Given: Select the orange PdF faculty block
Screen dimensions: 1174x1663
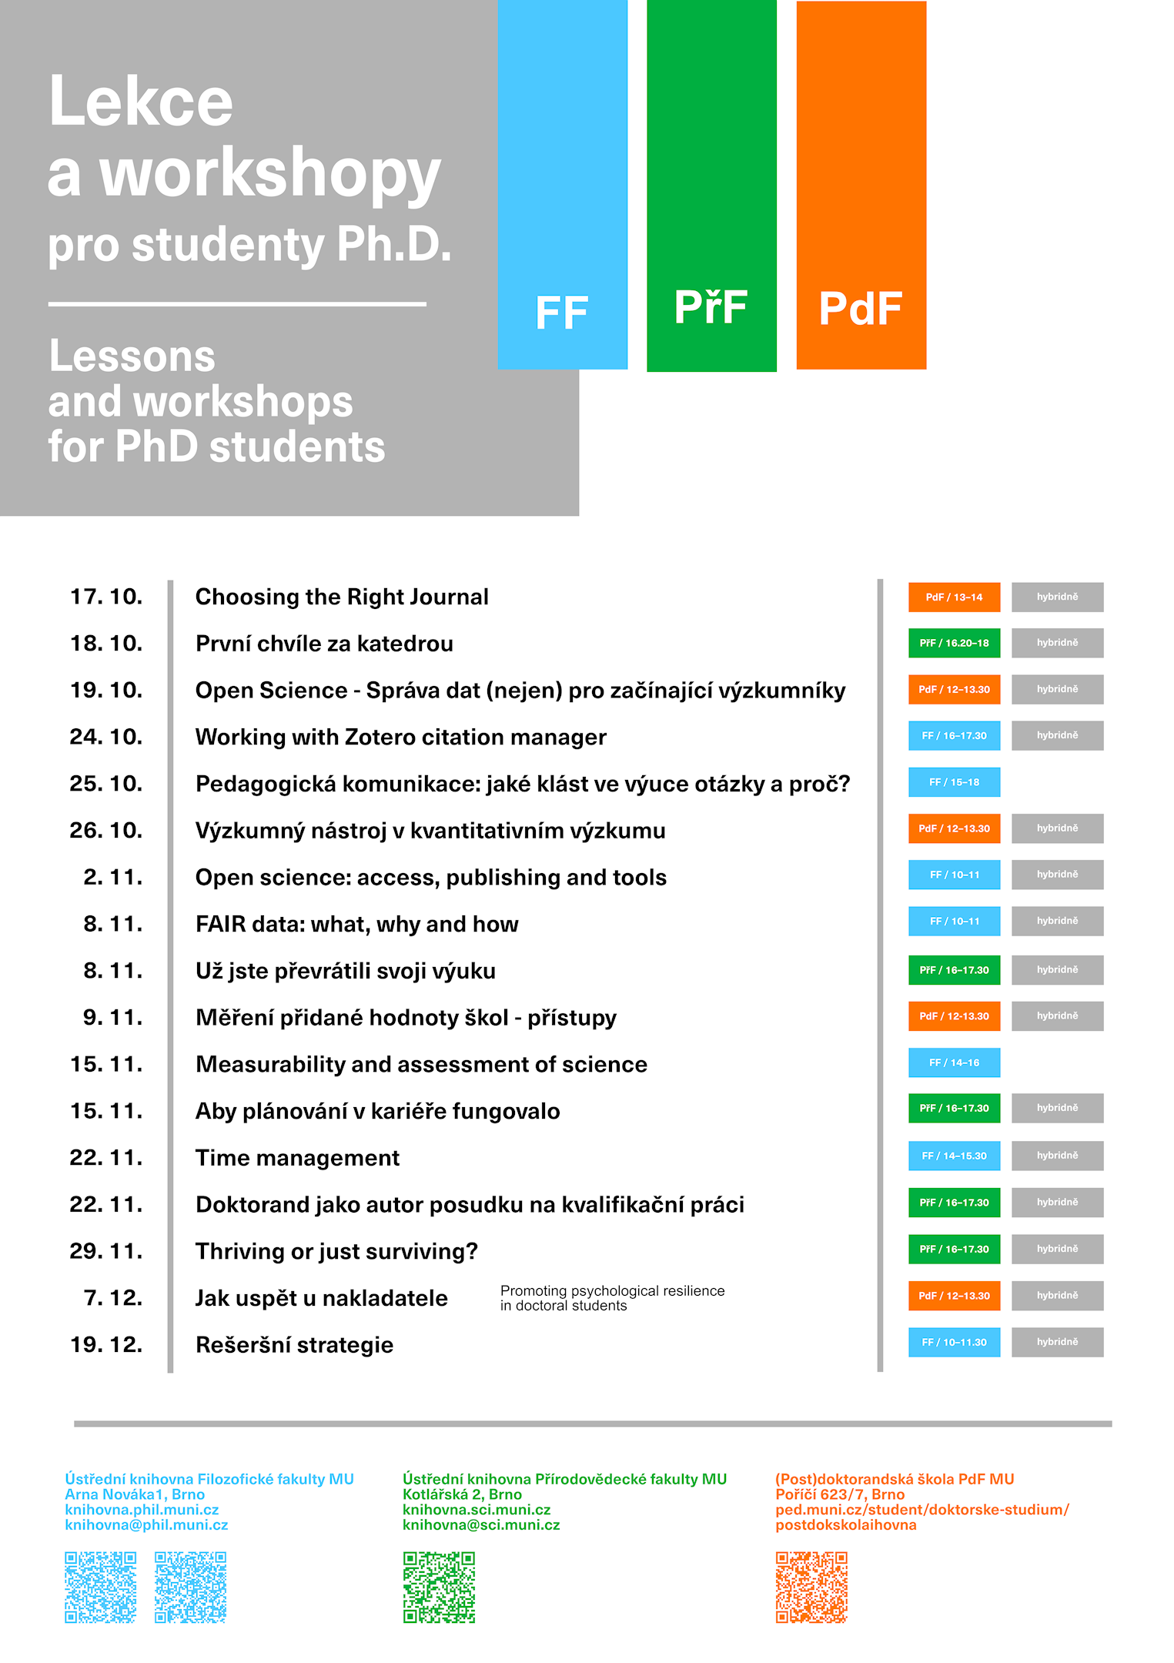Looking at the screenshot, I should [x=861, y=185].
